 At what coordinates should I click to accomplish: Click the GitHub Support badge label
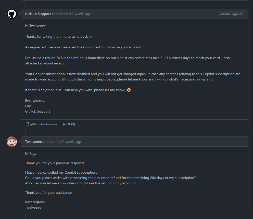click(231, 14)
